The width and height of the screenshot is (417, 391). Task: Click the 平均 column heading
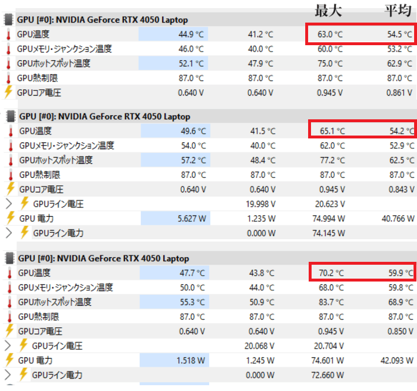pos(398,10)
